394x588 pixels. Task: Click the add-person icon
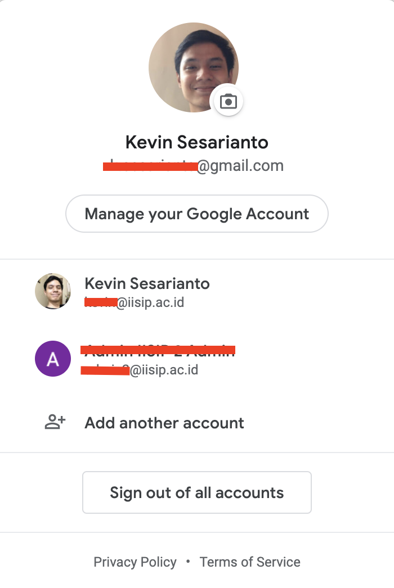click(x=55, y=422)
